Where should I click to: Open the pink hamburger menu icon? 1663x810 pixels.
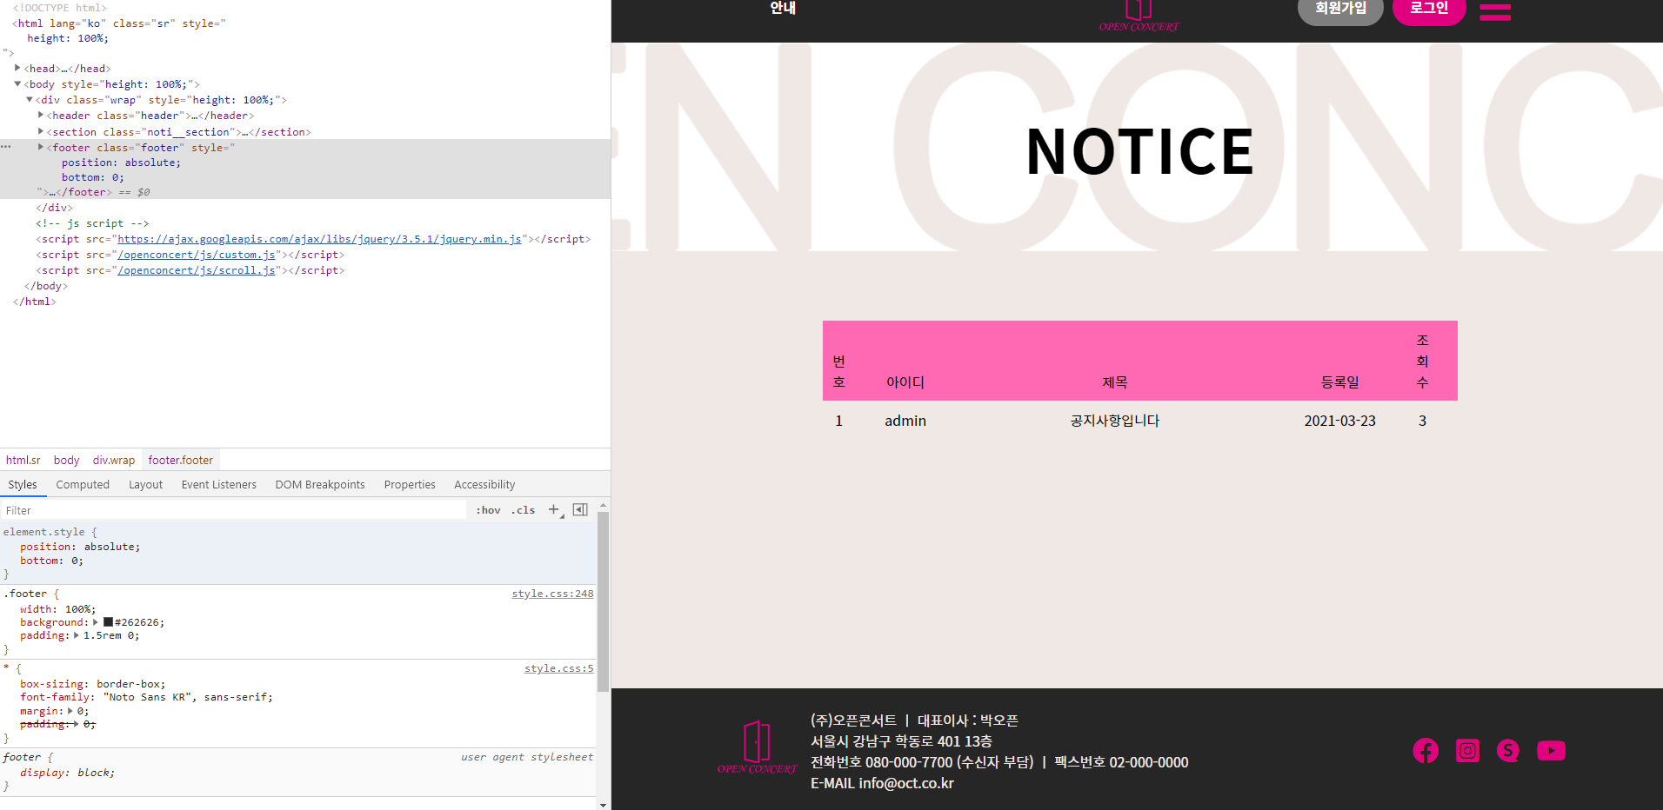click(x=1495, y=11)
